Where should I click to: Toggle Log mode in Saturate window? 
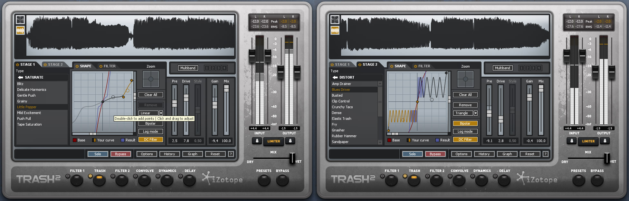point(151,131)
